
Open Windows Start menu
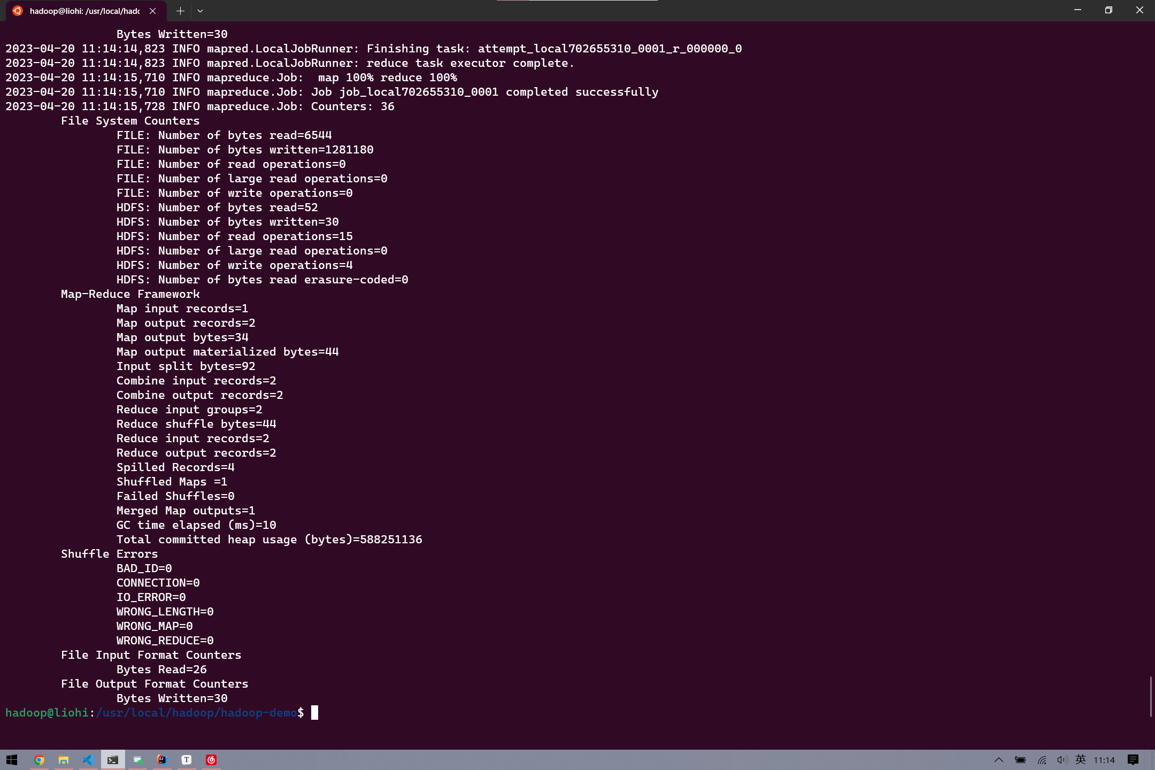point(12,760)
